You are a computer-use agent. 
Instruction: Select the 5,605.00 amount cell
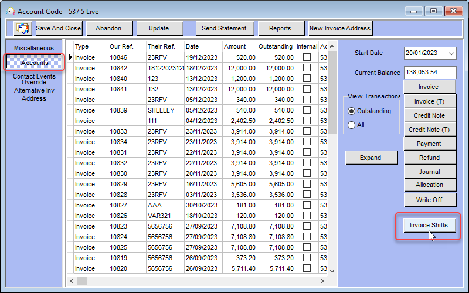[x=240, y=184]
